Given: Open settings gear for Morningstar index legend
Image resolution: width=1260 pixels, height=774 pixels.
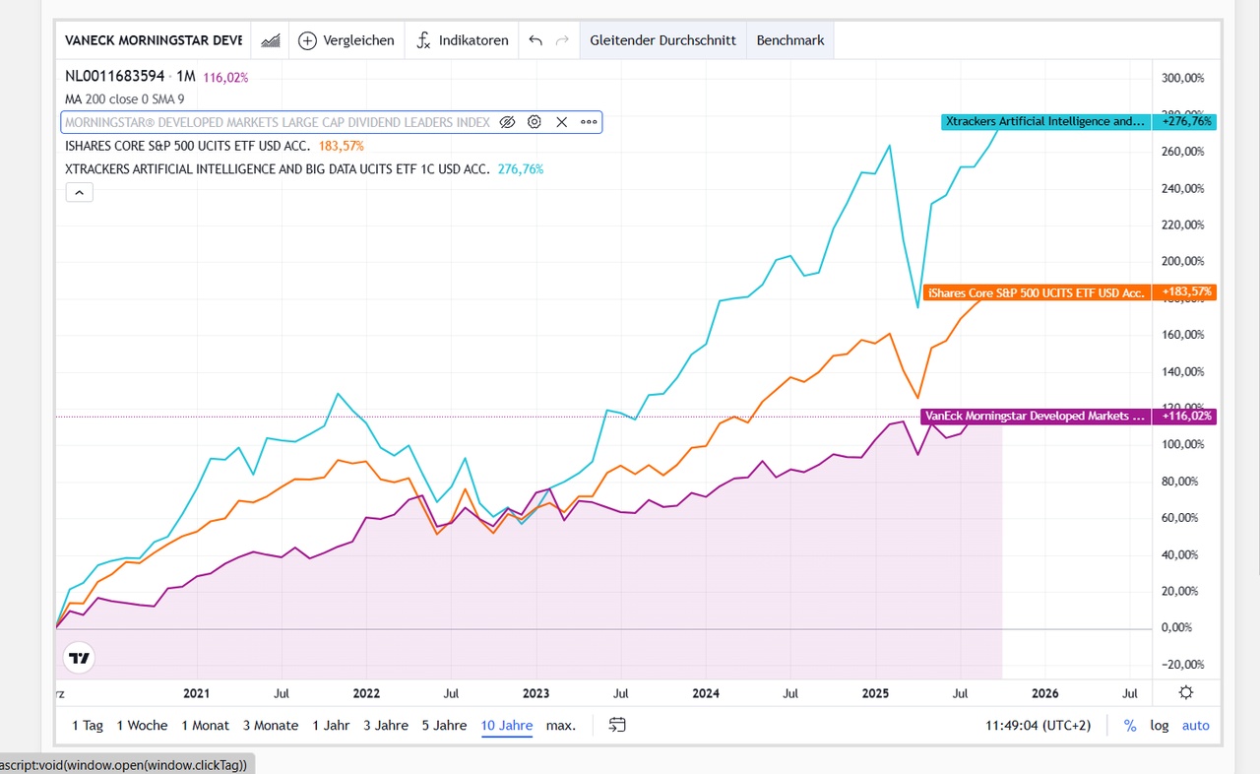Looking at the screenshot, I should pyautogui.click(x=535, y=122).
